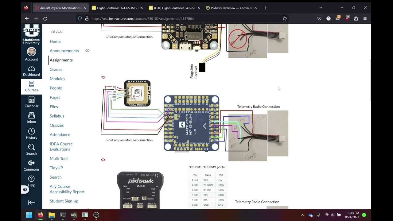The height and width of the screenshot is (221, 393).
Task: Open Search in the Canvas global navigation
Action: tap(31, 150)
